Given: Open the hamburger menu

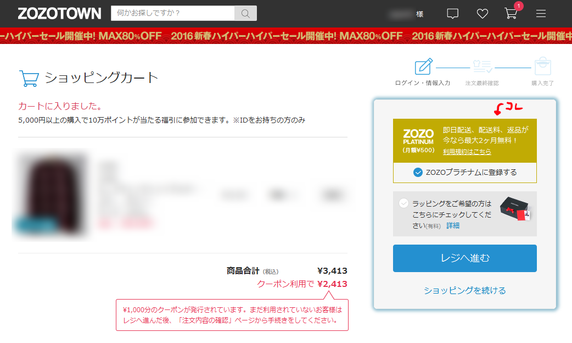Looking at the screenshot, I should point(541,14).
